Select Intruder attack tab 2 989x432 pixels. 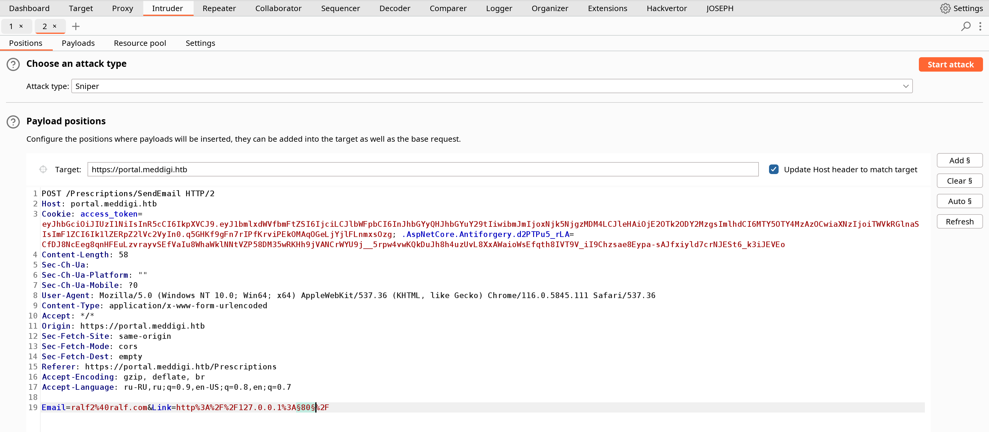pos(45,26)
